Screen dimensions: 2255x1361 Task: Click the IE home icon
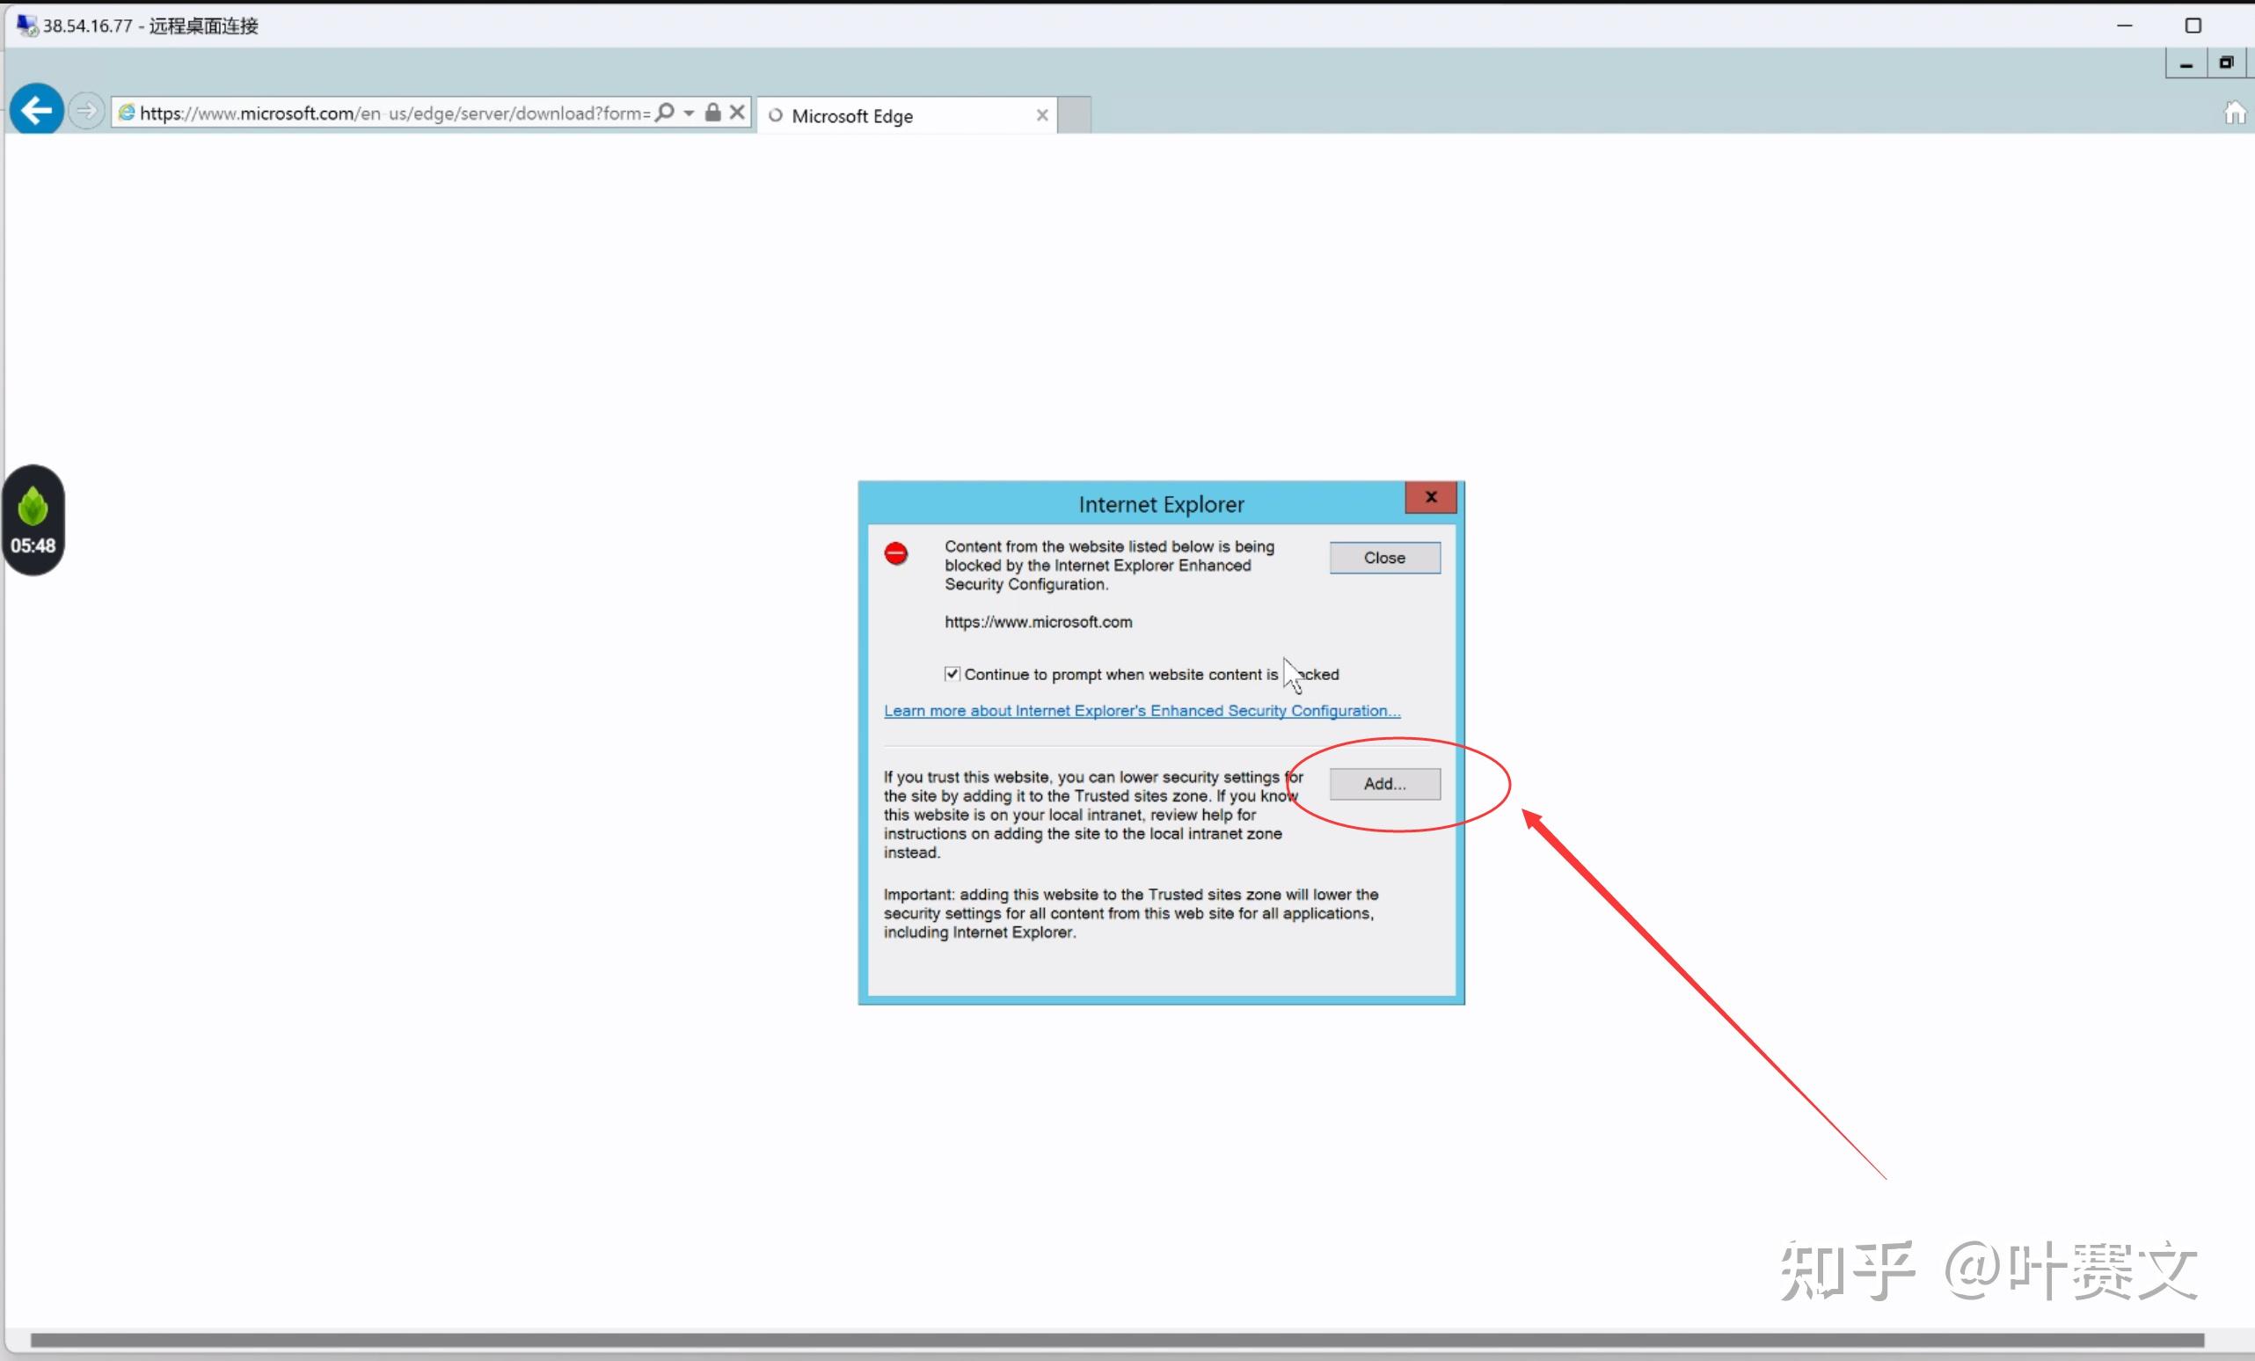click(x=2235, y=113)
